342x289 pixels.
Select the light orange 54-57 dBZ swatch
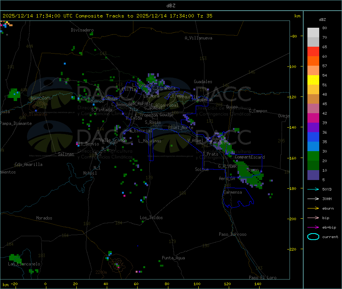(313, 70)
